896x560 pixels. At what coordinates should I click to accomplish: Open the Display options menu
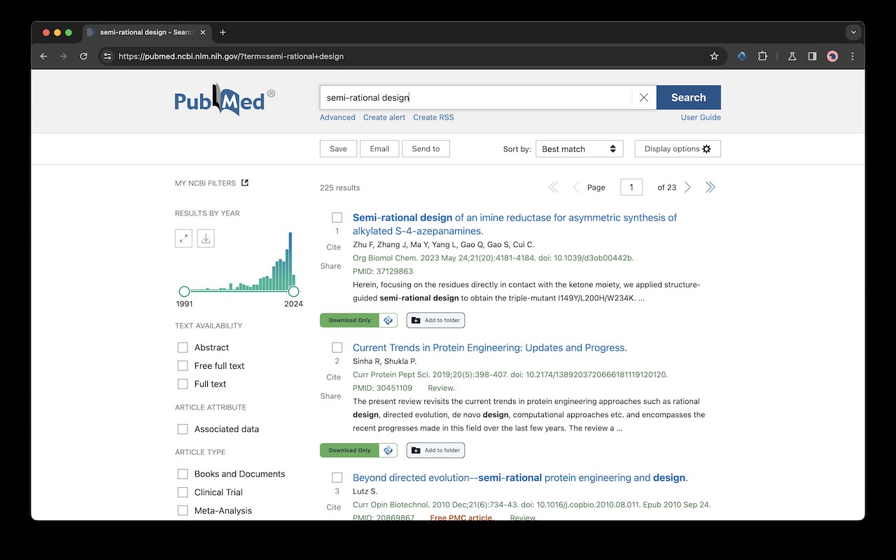click(678, 149)
